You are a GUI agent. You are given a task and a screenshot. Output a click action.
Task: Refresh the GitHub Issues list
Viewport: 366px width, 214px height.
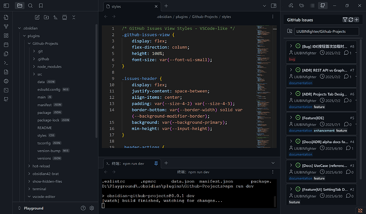click(x=351, y=20)
